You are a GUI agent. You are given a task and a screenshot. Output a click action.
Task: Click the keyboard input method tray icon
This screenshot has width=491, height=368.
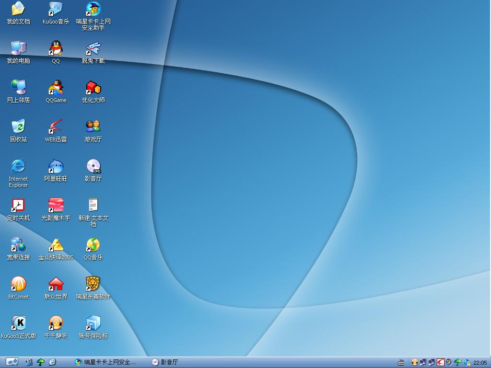pyautogui.click(x=401, y=363)
